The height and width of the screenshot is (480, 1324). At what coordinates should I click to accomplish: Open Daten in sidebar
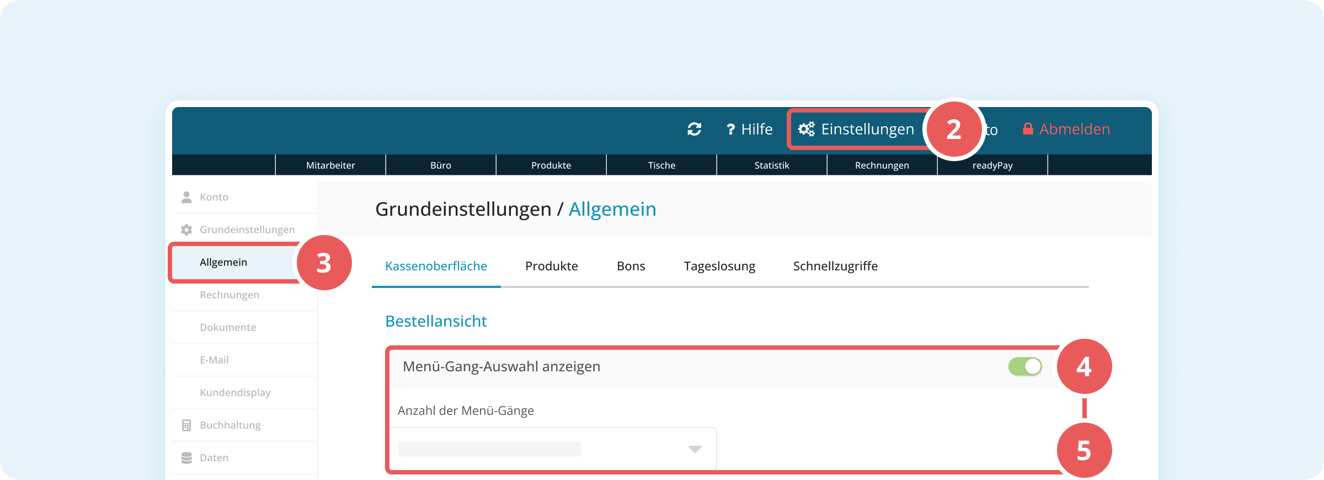[244, 457]
